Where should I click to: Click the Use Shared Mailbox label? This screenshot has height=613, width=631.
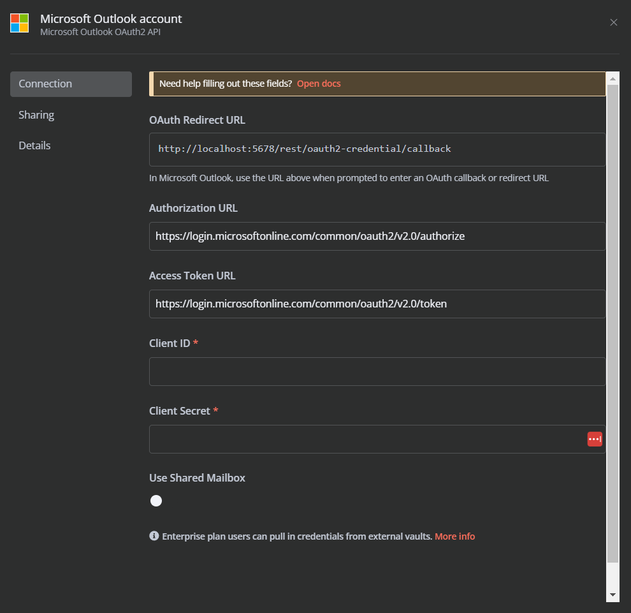pyautogui.click(x=197, y=478)
